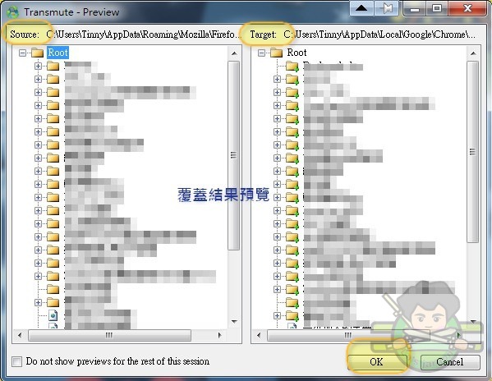Image resolution: width=492 pixels, height=381 pixels.
Task: Select the Root folder in Target tree
Action: coord(297,53)
